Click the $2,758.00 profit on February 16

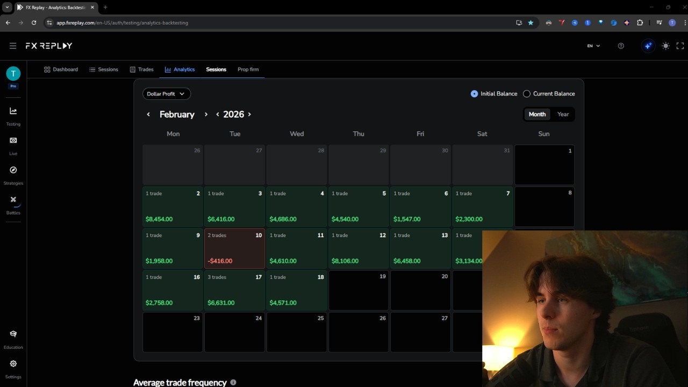pyautogui.click(x=159, y=303)
